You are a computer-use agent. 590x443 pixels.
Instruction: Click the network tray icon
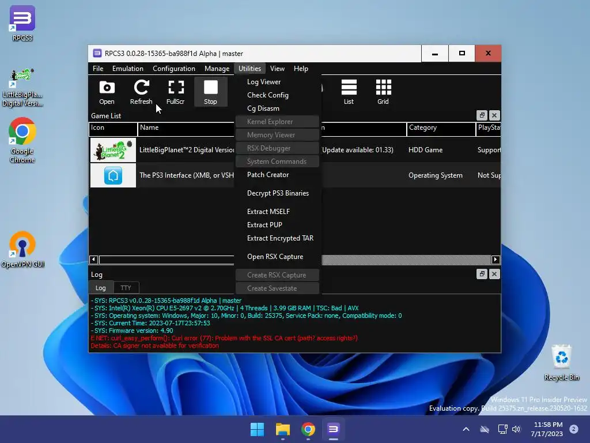(x=502, y=429)
